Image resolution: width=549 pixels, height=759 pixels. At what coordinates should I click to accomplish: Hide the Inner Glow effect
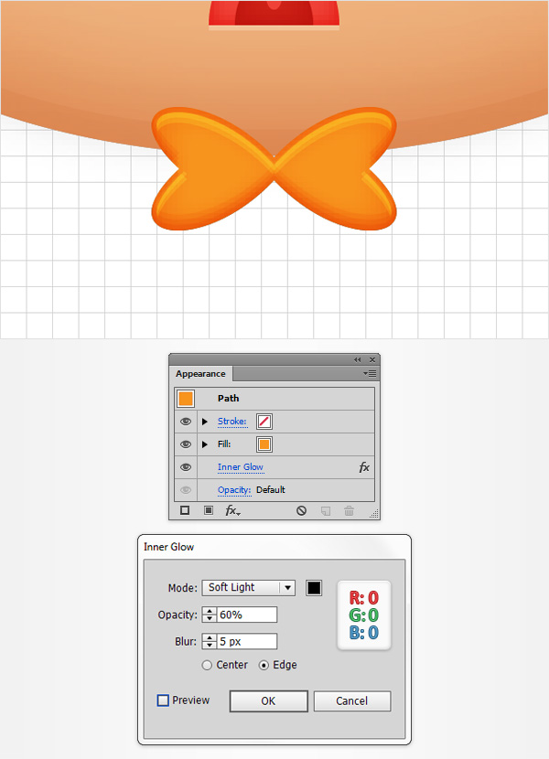(186, 467)
